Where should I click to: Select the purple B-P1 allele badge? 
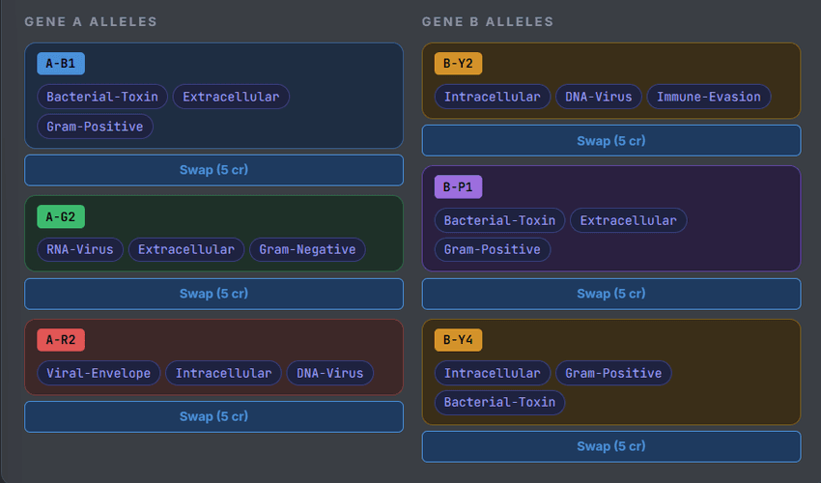coord(458,187)
